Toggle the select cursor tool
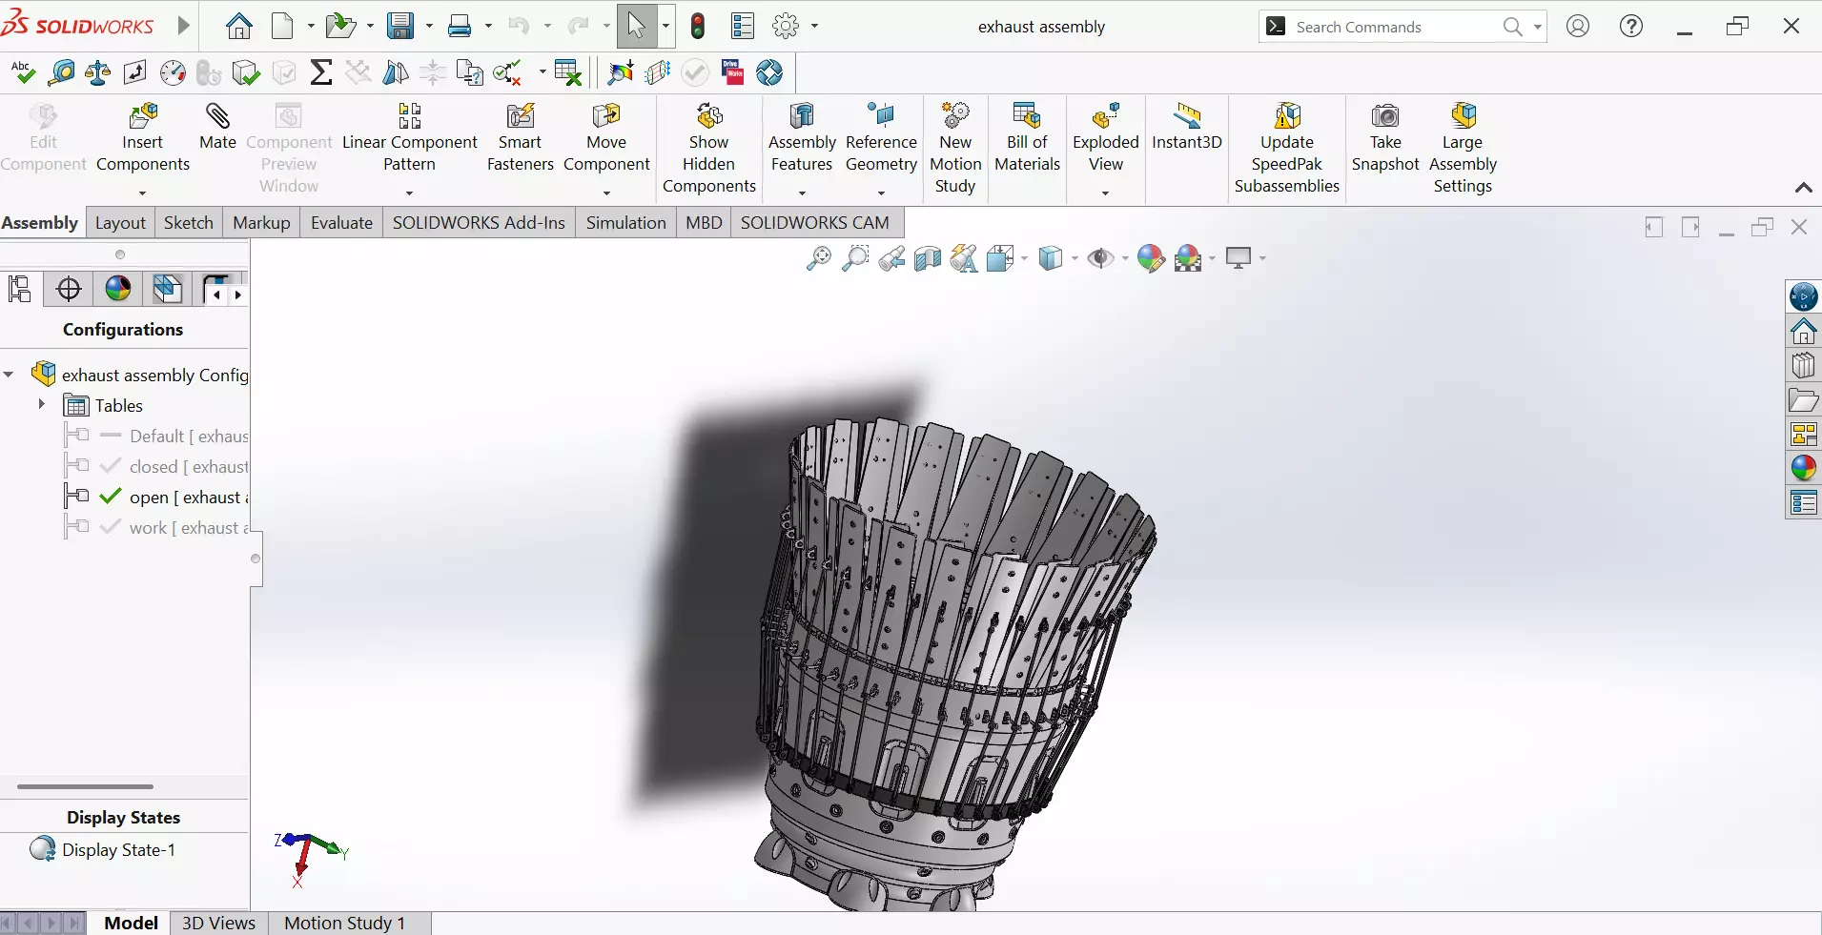Viewport: 1822px width, 935px height. 636,27
